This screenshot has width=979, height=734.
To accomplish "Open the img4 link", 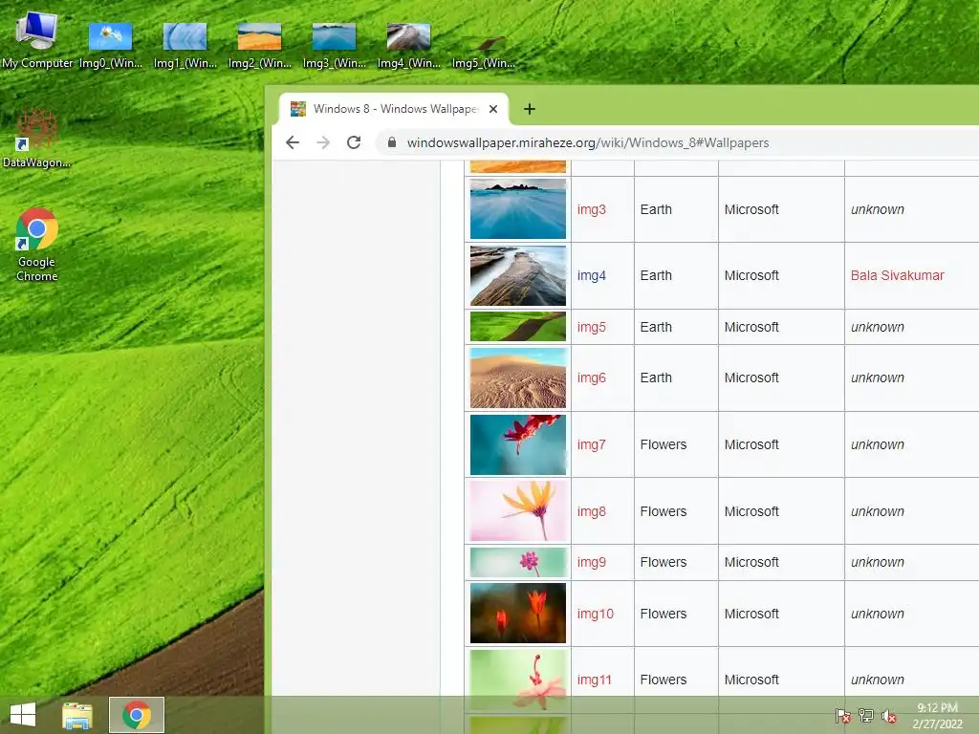I will [x=591, y=275].
